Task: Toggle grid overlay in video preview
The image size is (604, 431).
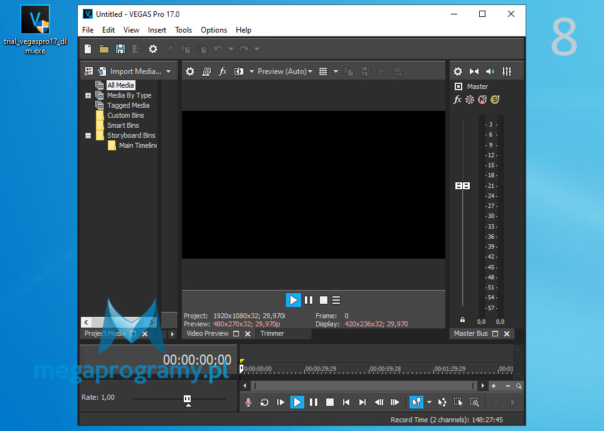Action: [323, 71]
